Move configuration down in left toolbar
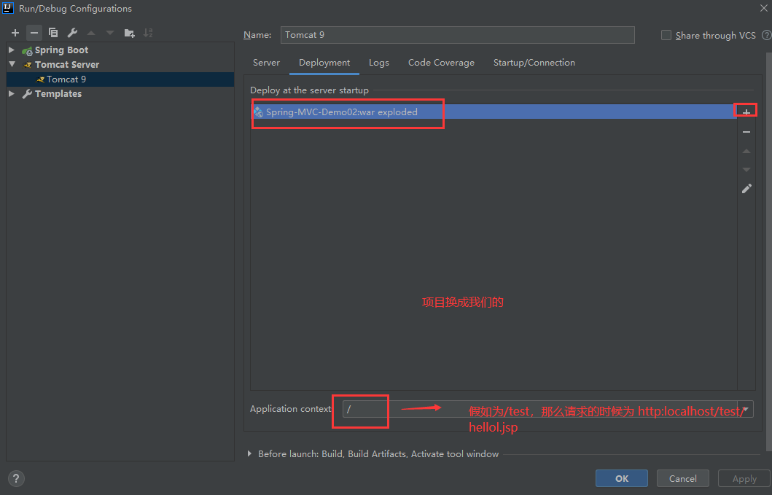Image resolution: width=772 pixels, height=495 pixels. [x=110, y=33]
